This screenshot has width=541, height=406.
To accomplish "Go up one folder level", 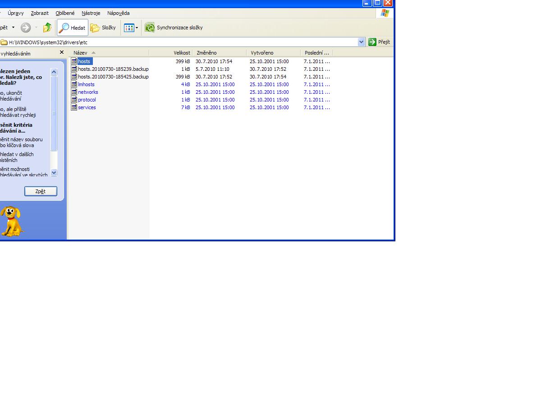I will pyautogui.click(x=47, y=28).
